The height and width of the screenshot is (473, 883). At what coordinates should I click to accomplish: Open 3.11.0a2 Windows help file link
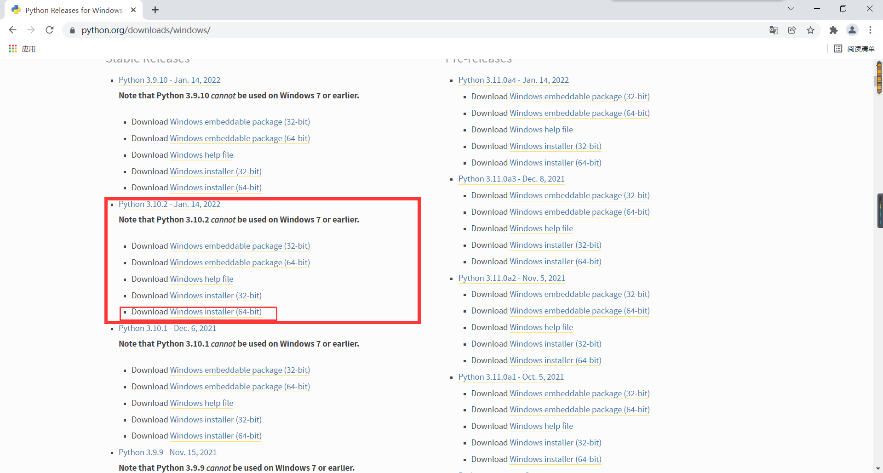pos(541,327)
